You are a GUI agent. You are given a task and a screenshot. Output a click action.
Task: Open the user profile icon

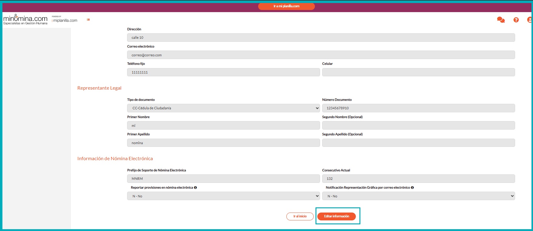coord(530,20)
